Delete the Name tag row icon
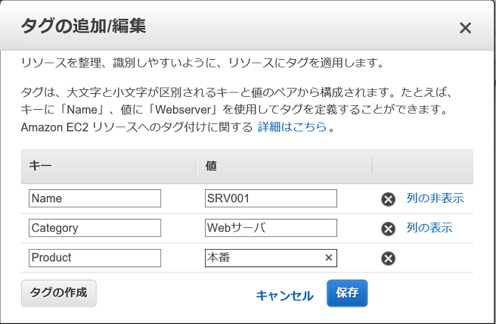 (388, 199)
